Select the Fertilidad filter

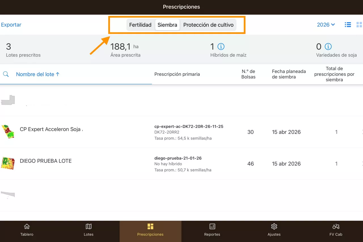pos(140,25)
